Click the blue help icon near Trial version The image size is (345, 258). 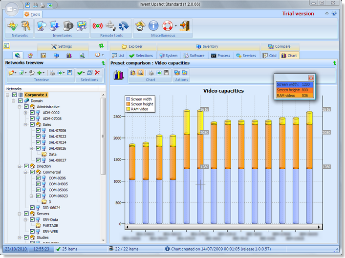334,13
